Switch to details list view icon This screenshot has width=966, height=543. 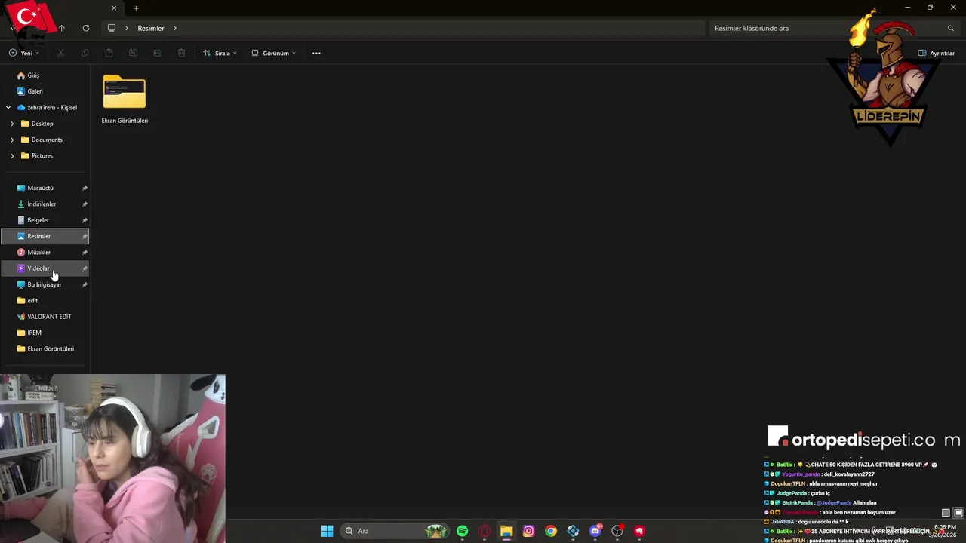(x=946, y=513)
